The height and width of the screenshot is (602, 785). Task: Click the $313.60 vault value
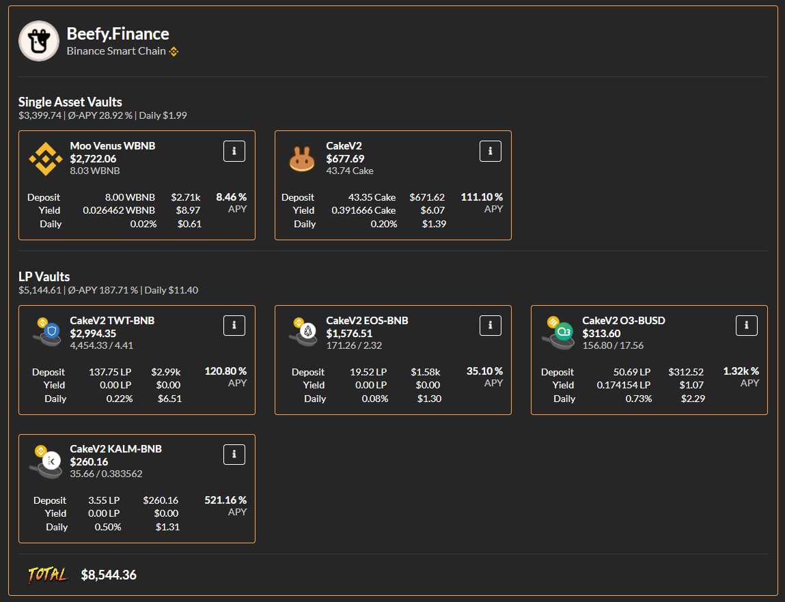(601, 334)
